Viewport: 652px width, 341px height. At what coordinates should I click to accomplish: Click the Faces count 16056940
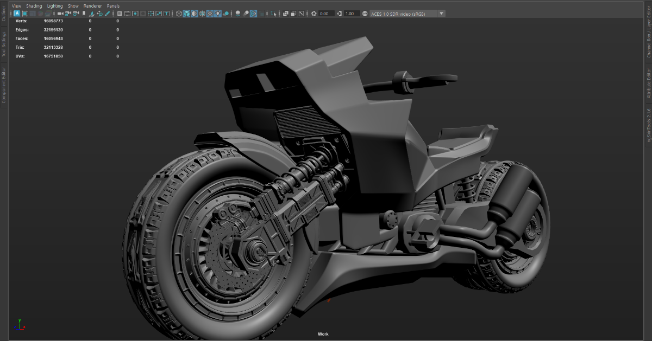[x=53, y=38]
